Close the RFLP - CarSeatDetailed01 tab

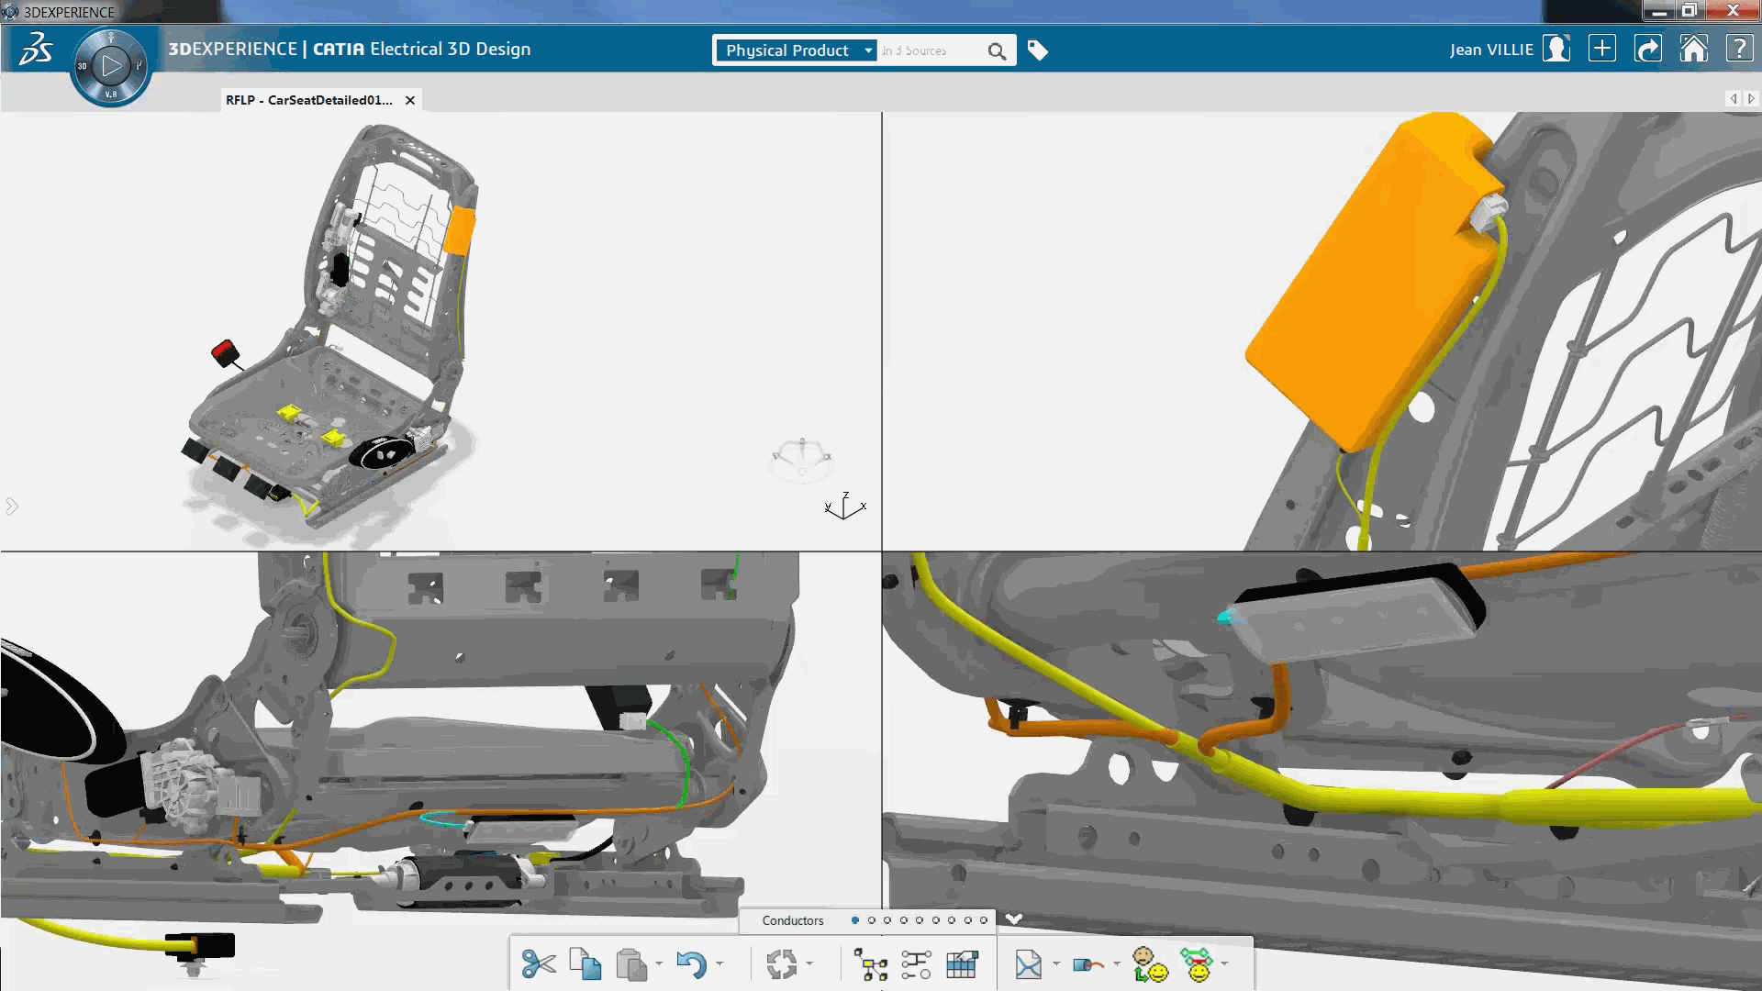(410, 100)
